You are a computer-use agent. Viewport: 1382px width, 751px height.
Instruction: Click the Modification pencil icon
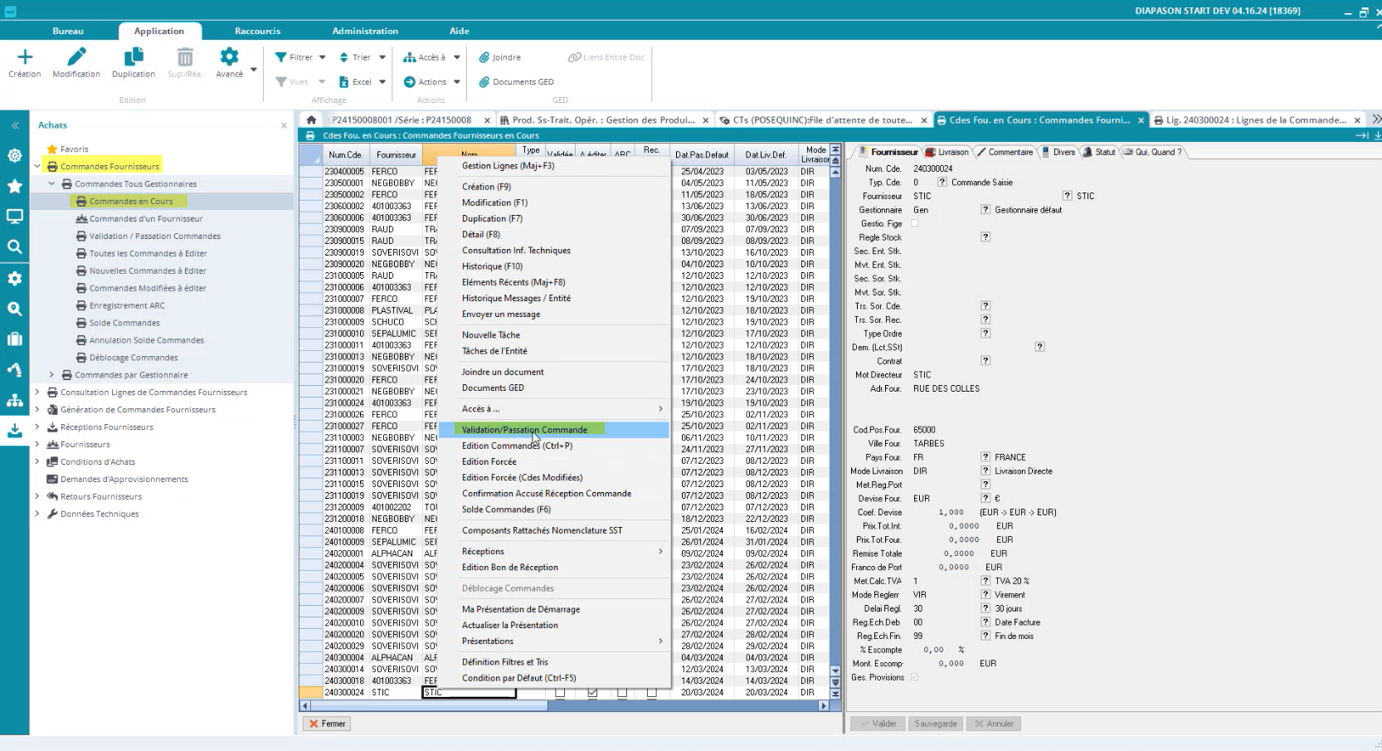tap(76, 57)
